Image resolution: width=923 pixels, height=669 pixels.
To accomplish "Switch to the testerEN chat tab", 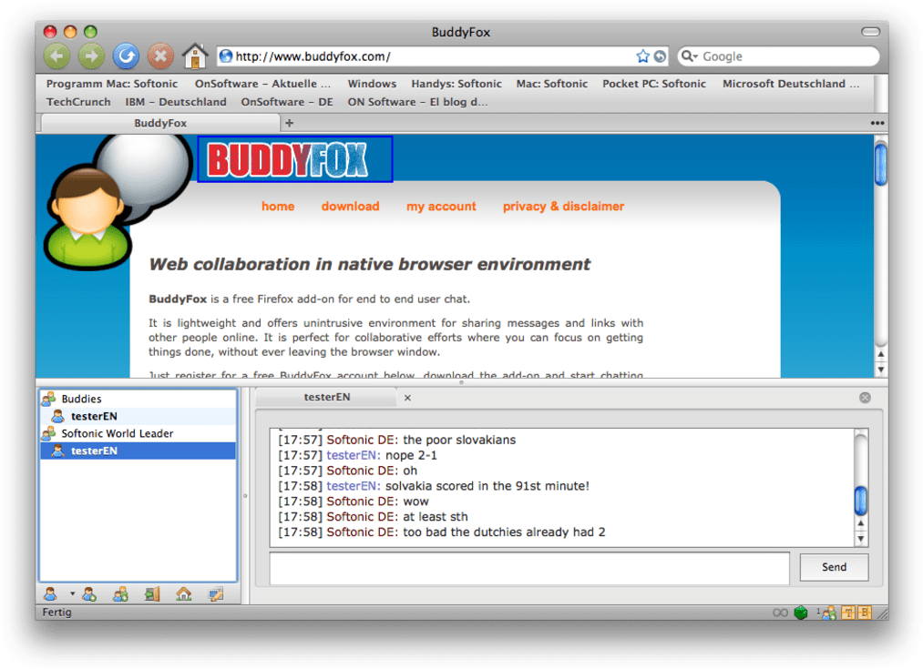I will tap(326, 398).
